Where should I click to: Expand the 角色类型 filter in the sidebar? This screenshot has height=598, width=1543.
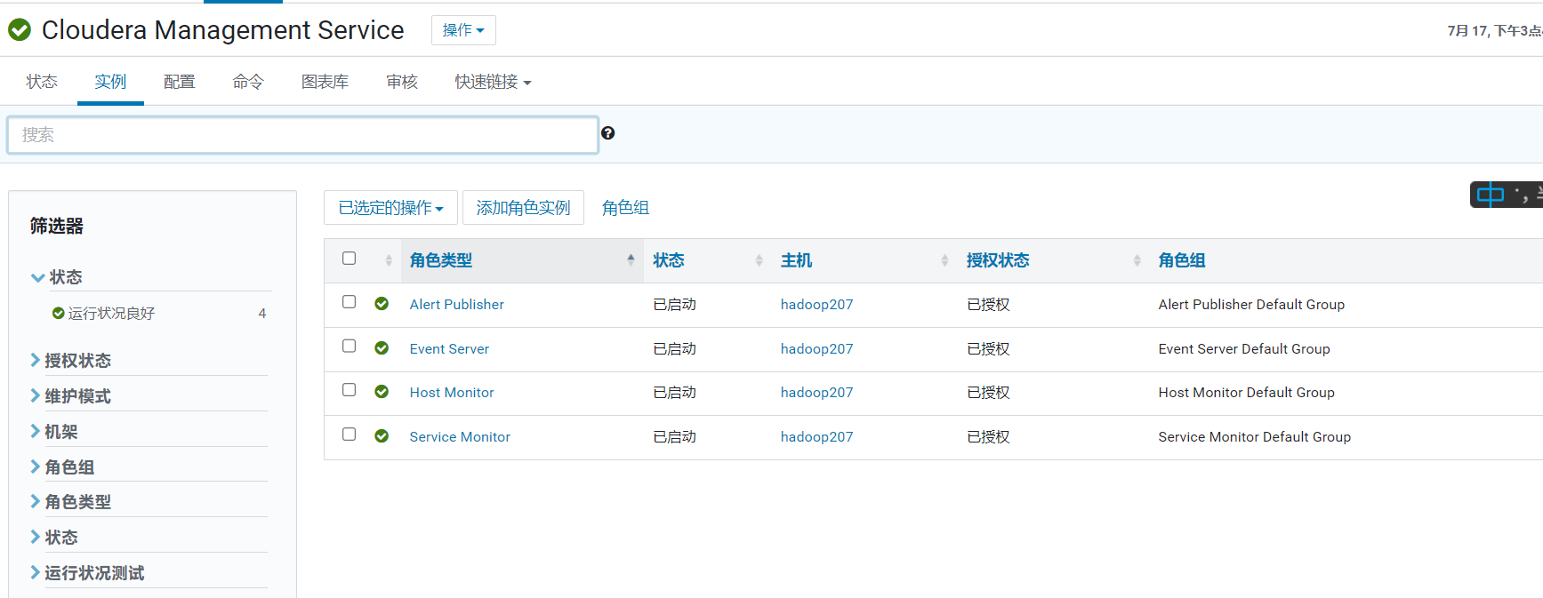(x=71, y=501)
